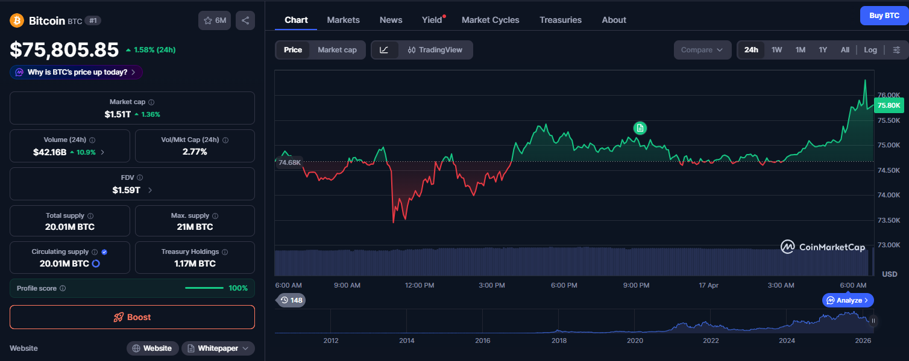Open the Treasuries tab
Image resolution: width=909 pixels, height=361 pixels.
(561, 20)
